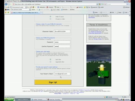Viewport: 135px width, 101px height.
Task: Open the address bar history dropdown
Action: [x=97, y=4]
